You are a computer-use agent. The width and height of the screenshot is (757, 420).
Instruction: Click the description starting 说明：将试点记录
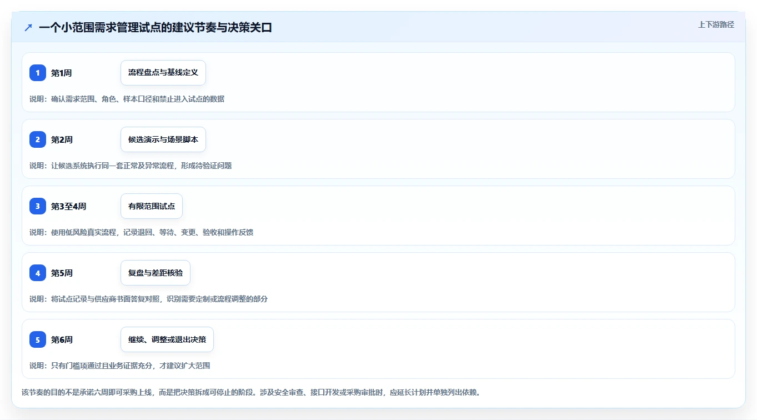149,299
